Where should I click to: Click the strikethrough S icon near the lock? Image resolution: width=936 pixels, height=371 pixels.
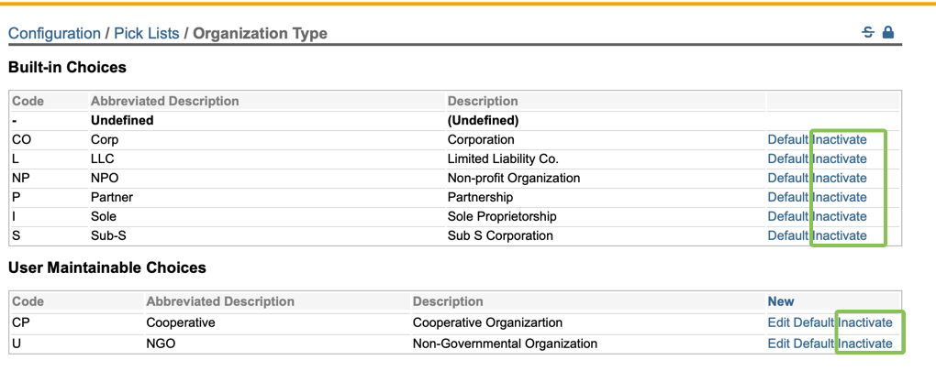click(868, 33)
